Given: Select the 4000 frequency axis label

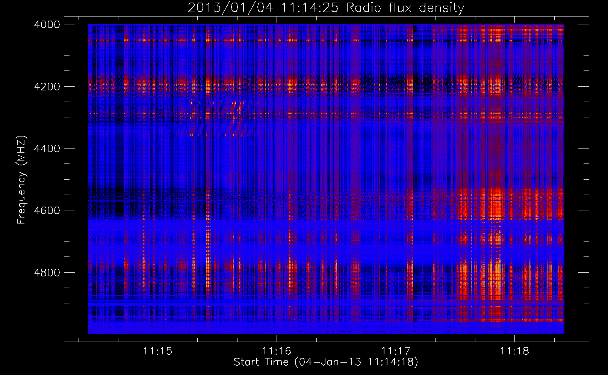Looking at the screenshot, I should coord(47,24).
